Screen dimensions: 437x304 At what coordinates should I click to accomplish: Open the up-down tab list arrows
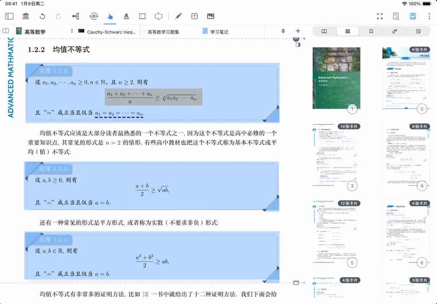click(283, 31)
